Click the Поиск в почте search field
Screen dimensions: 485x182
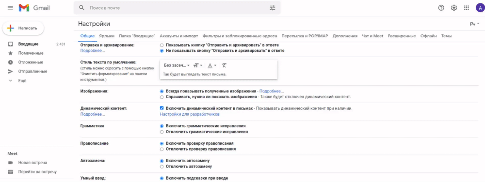click(177, 8)
